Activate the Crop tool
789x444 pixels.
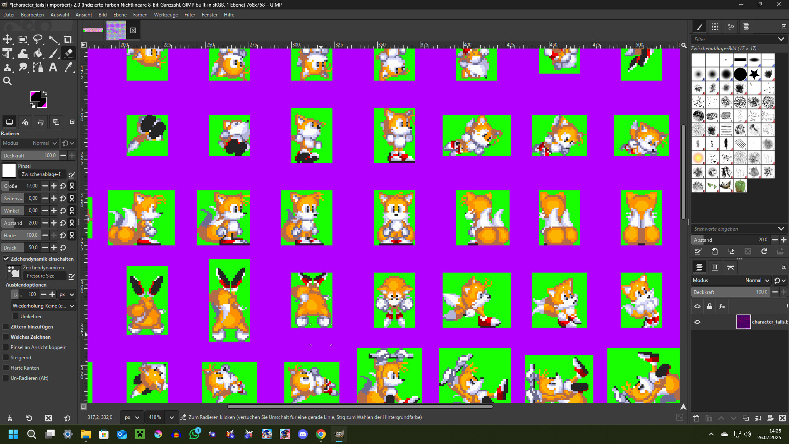pos(68,39)
